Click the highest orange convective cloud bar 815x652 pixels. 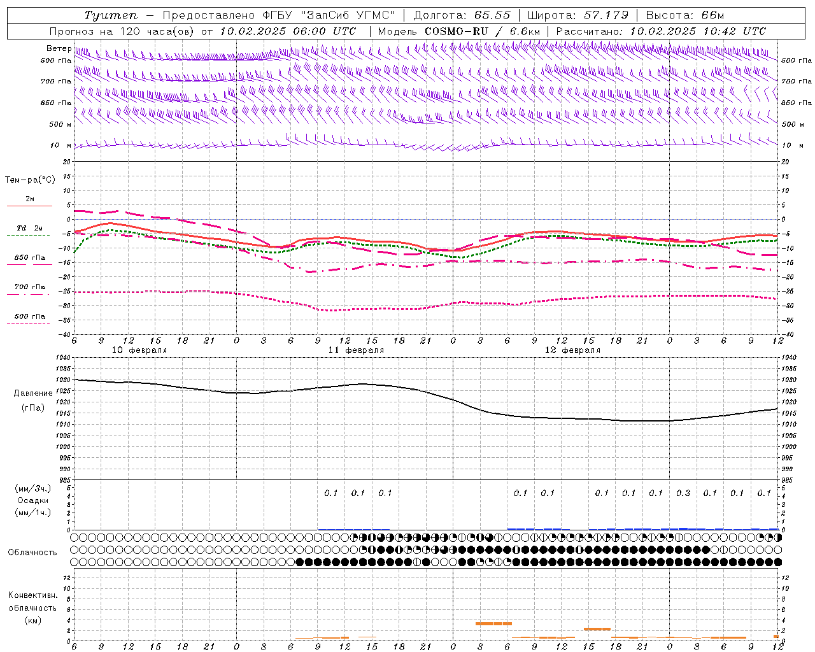point(493,623)
